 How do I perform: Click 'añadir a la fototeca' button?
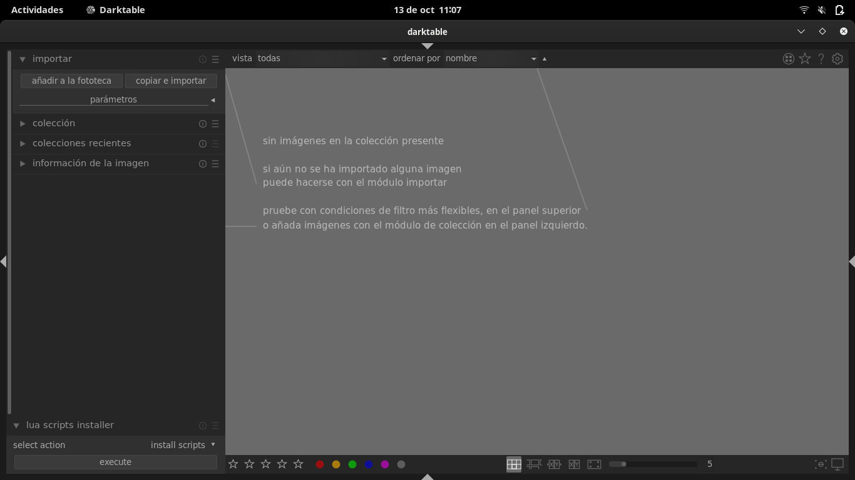71,81
